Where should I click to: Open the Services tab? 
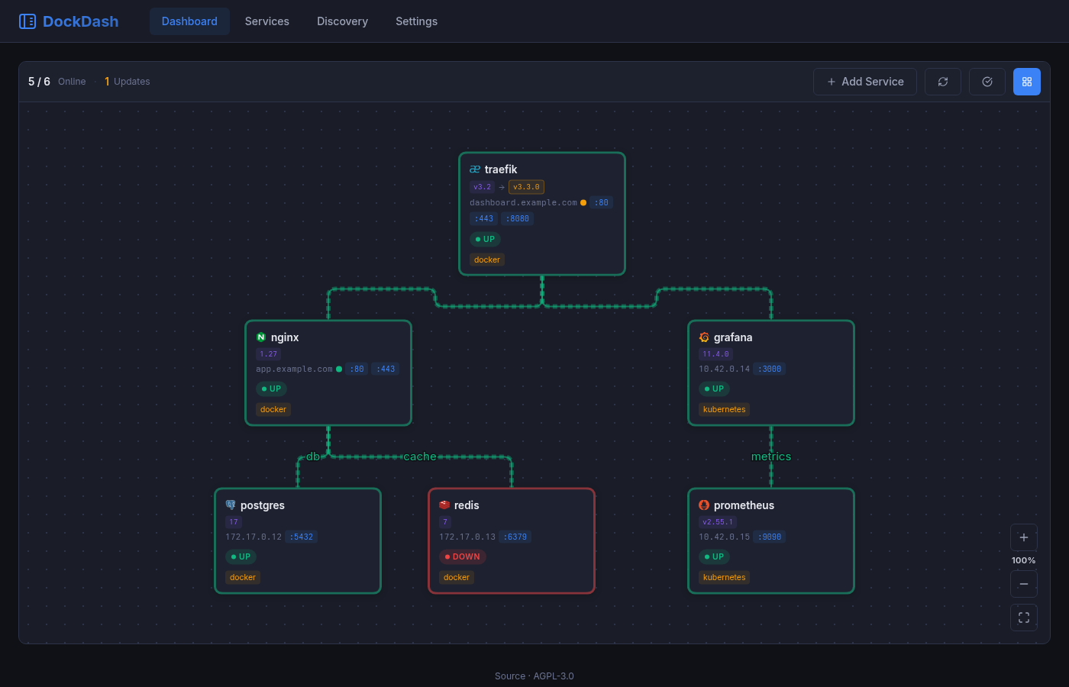267,21
